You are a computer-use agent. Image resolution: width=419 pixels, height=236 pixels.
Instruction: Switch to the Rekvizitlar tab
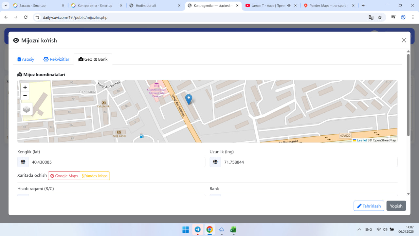pos(56,59)
